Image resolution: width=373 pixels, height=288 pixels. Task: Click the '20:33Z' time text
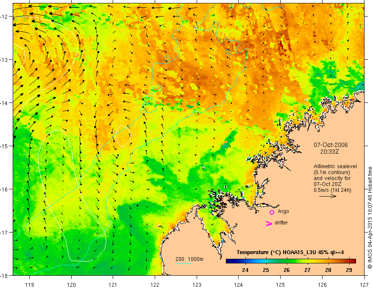[329, 151]
